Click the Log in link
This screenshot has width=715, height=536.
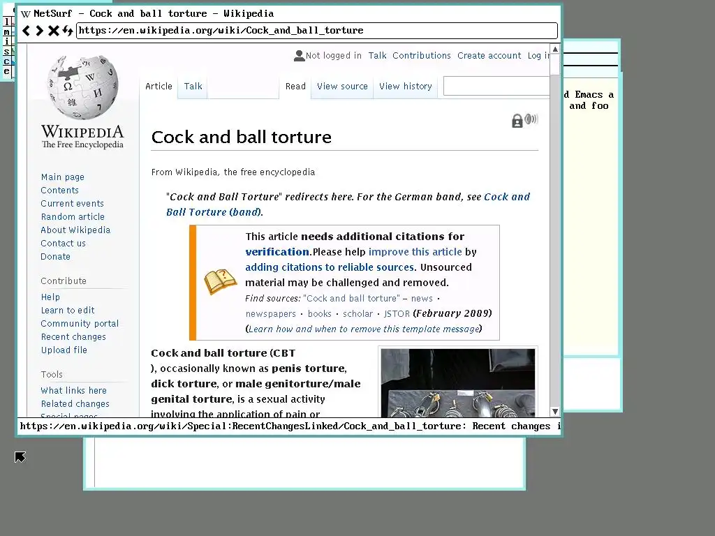(x=538, y=56)
